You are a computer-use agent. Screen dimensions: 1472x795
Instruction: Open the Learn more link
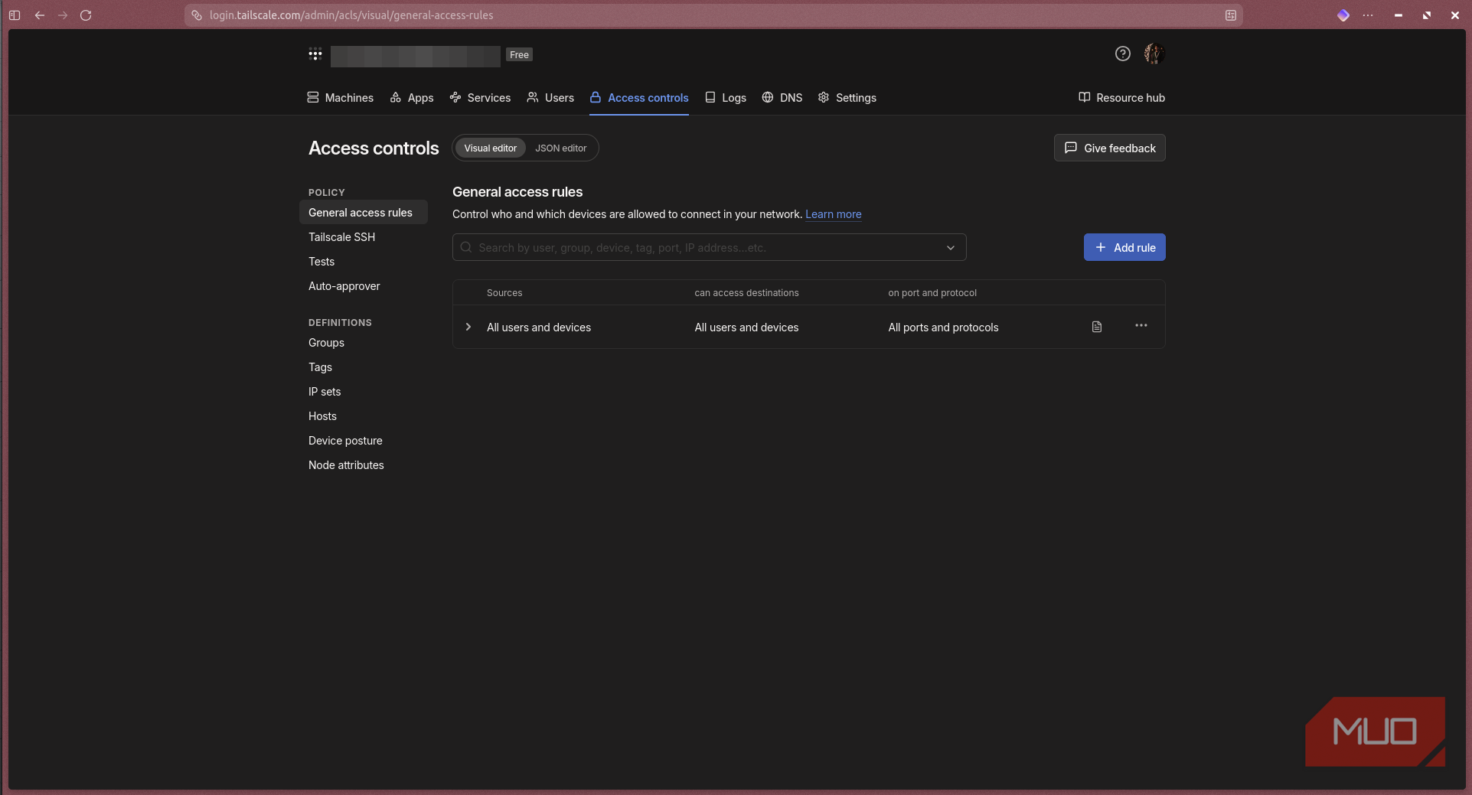click(x=833, y=214)
